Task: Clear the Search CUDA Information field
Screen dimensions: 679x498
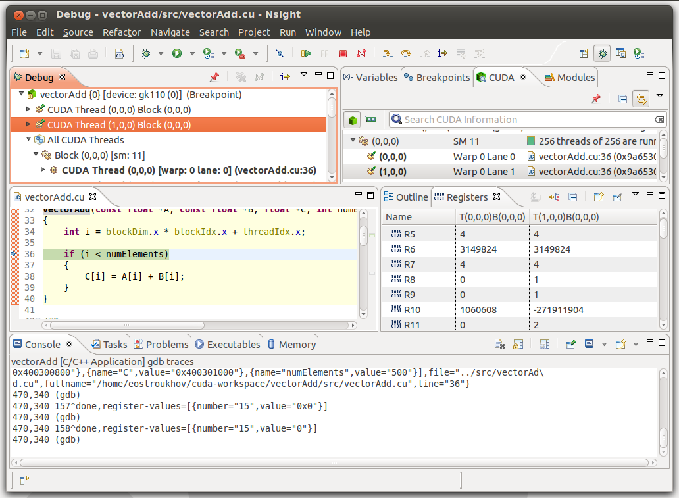Action: 660,120
